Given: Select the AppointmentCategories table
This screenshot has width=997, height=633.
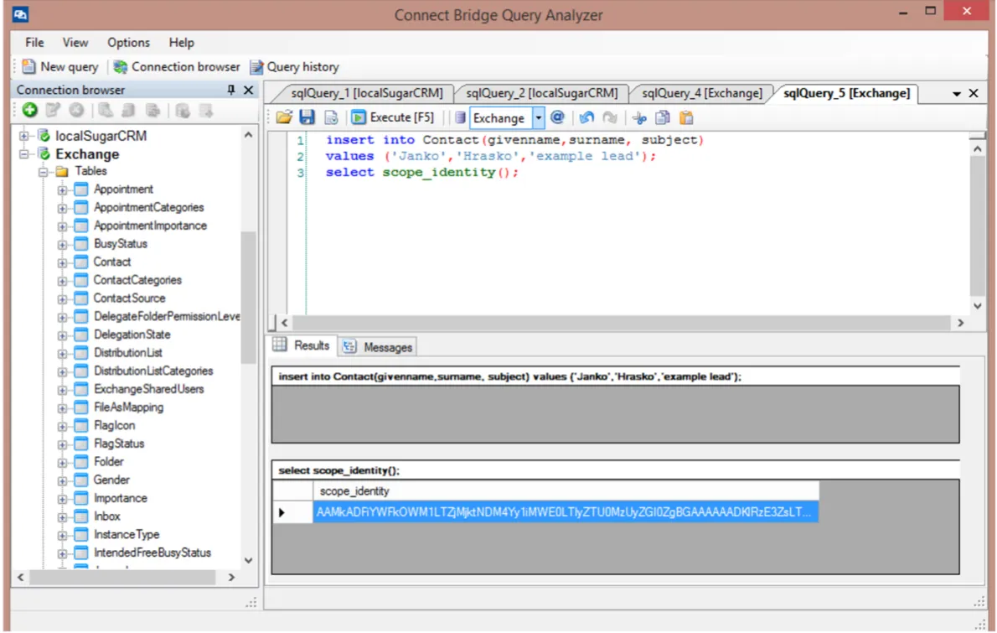Looking at the screenshot, I should [x=149, y=207].
